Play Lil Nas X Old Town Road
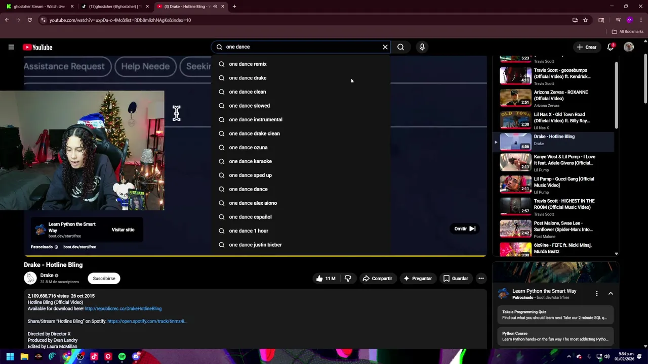The width and height of the screenshot is (648, 364). click(554, 121)
